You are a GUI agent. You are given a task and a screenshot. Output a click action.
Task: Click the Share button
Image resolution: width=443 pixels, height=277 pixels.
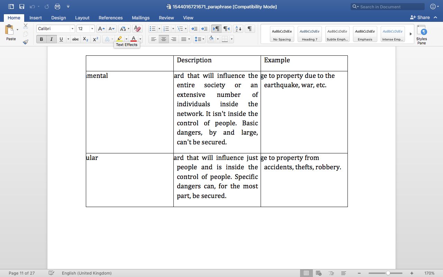pyautogui.click(x=420, y=17)
